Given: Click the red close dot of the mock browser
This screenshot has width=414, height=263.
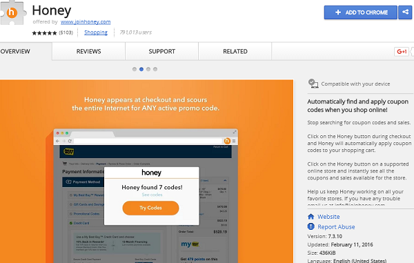Looking at the screenshot, I should click(x=58, y=133).
